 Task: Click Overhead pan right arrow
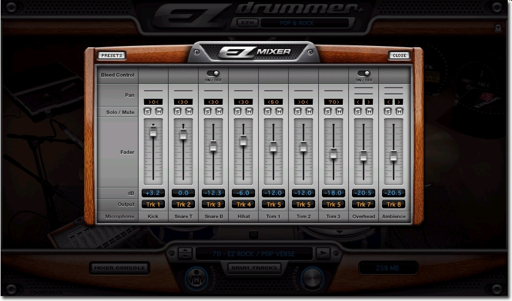point(369,102)
